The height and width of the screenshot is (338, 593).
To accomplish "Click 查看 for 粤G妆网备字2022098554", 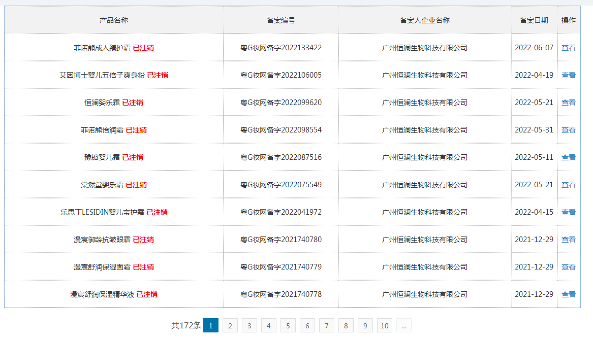I will [569, 130].
